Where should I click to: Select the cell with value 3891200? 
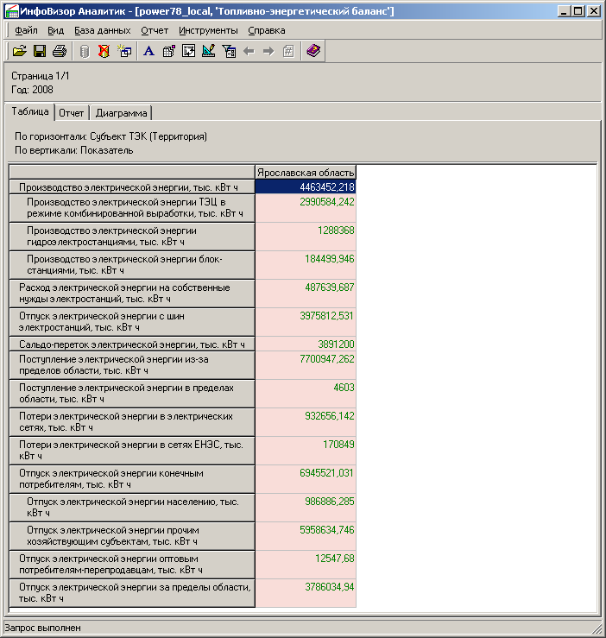[306, 344]
